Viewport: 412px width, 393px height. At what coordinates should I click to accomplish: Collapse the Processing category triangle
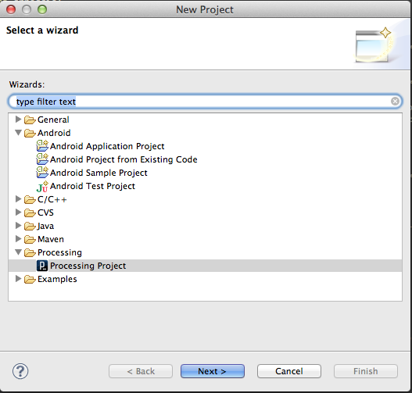[x=18, y=252]
